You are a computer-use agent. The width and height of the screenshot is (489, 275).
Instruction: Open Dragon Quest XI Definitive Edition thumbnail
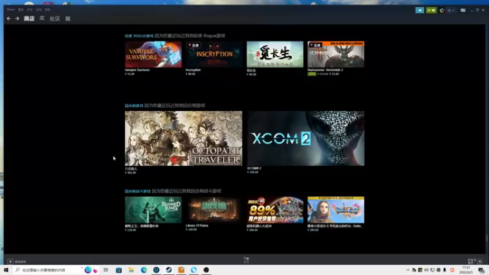click(x=336, y=210)
